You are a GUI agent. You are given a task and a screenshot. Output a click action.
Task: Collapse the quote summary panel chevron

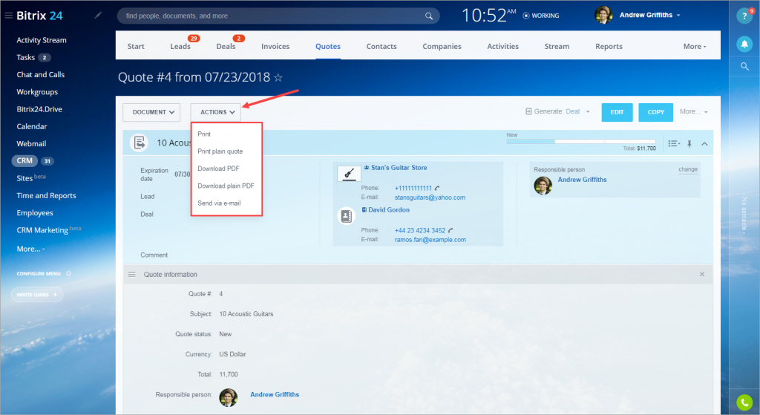click(x=704, y=143)
